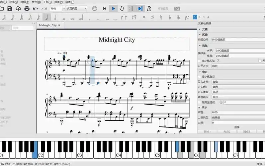265x166 pixels.
Task: Print the score with the printer icon
Action: click(27, 8)
